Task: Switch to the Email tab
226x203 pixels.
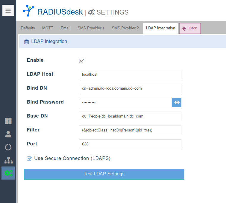Action: [x=65, y=28]
